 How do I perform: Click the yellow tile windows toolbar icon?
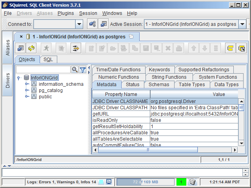230,49
